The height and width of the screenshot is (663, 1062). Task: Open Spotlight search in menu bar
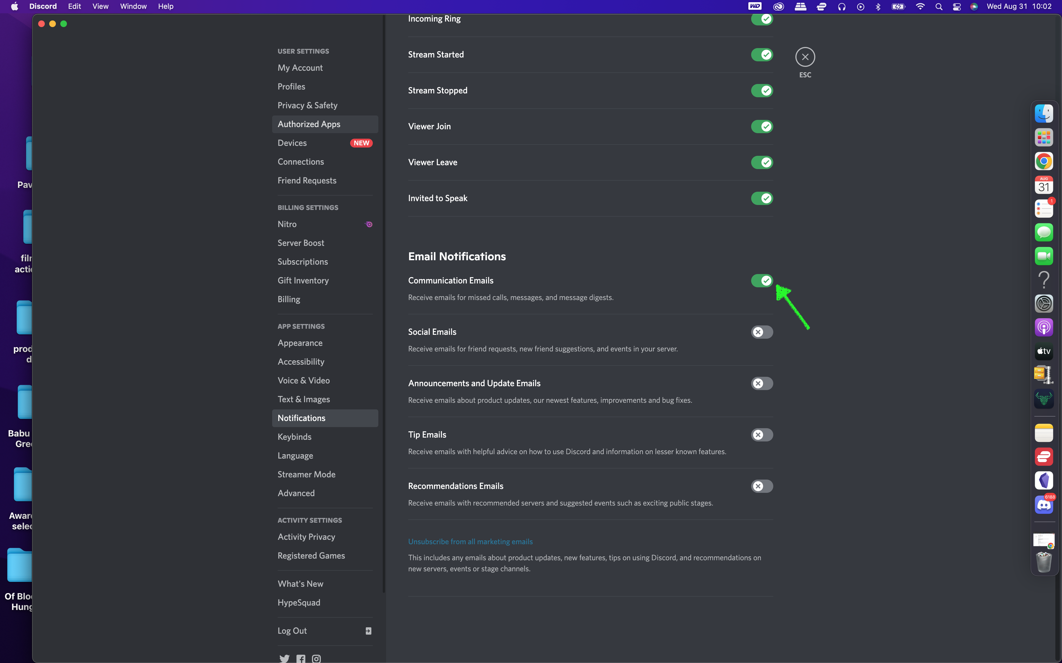[939, 7]
